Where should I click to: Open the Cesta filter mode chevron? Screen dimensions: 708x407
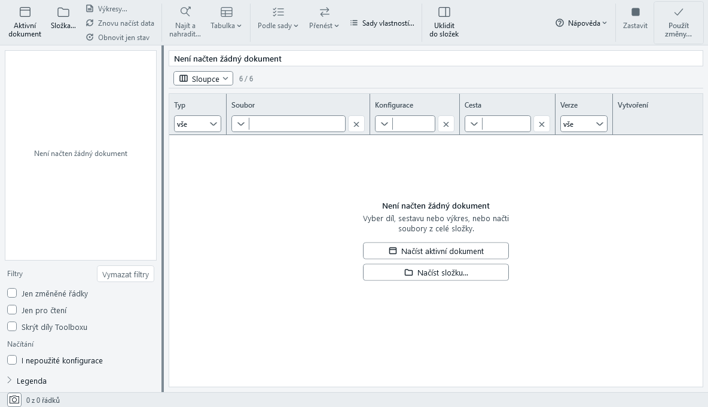tap(474, 124)
